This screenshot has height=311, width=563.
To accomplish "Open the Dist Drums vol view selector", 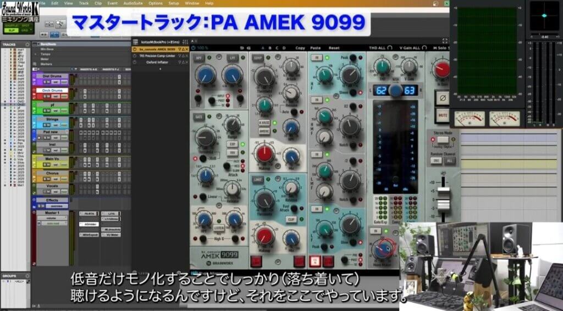I will [56, 81].
